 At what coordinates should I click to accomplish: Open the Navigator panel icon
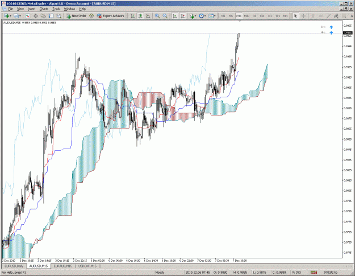pos(43,16)
